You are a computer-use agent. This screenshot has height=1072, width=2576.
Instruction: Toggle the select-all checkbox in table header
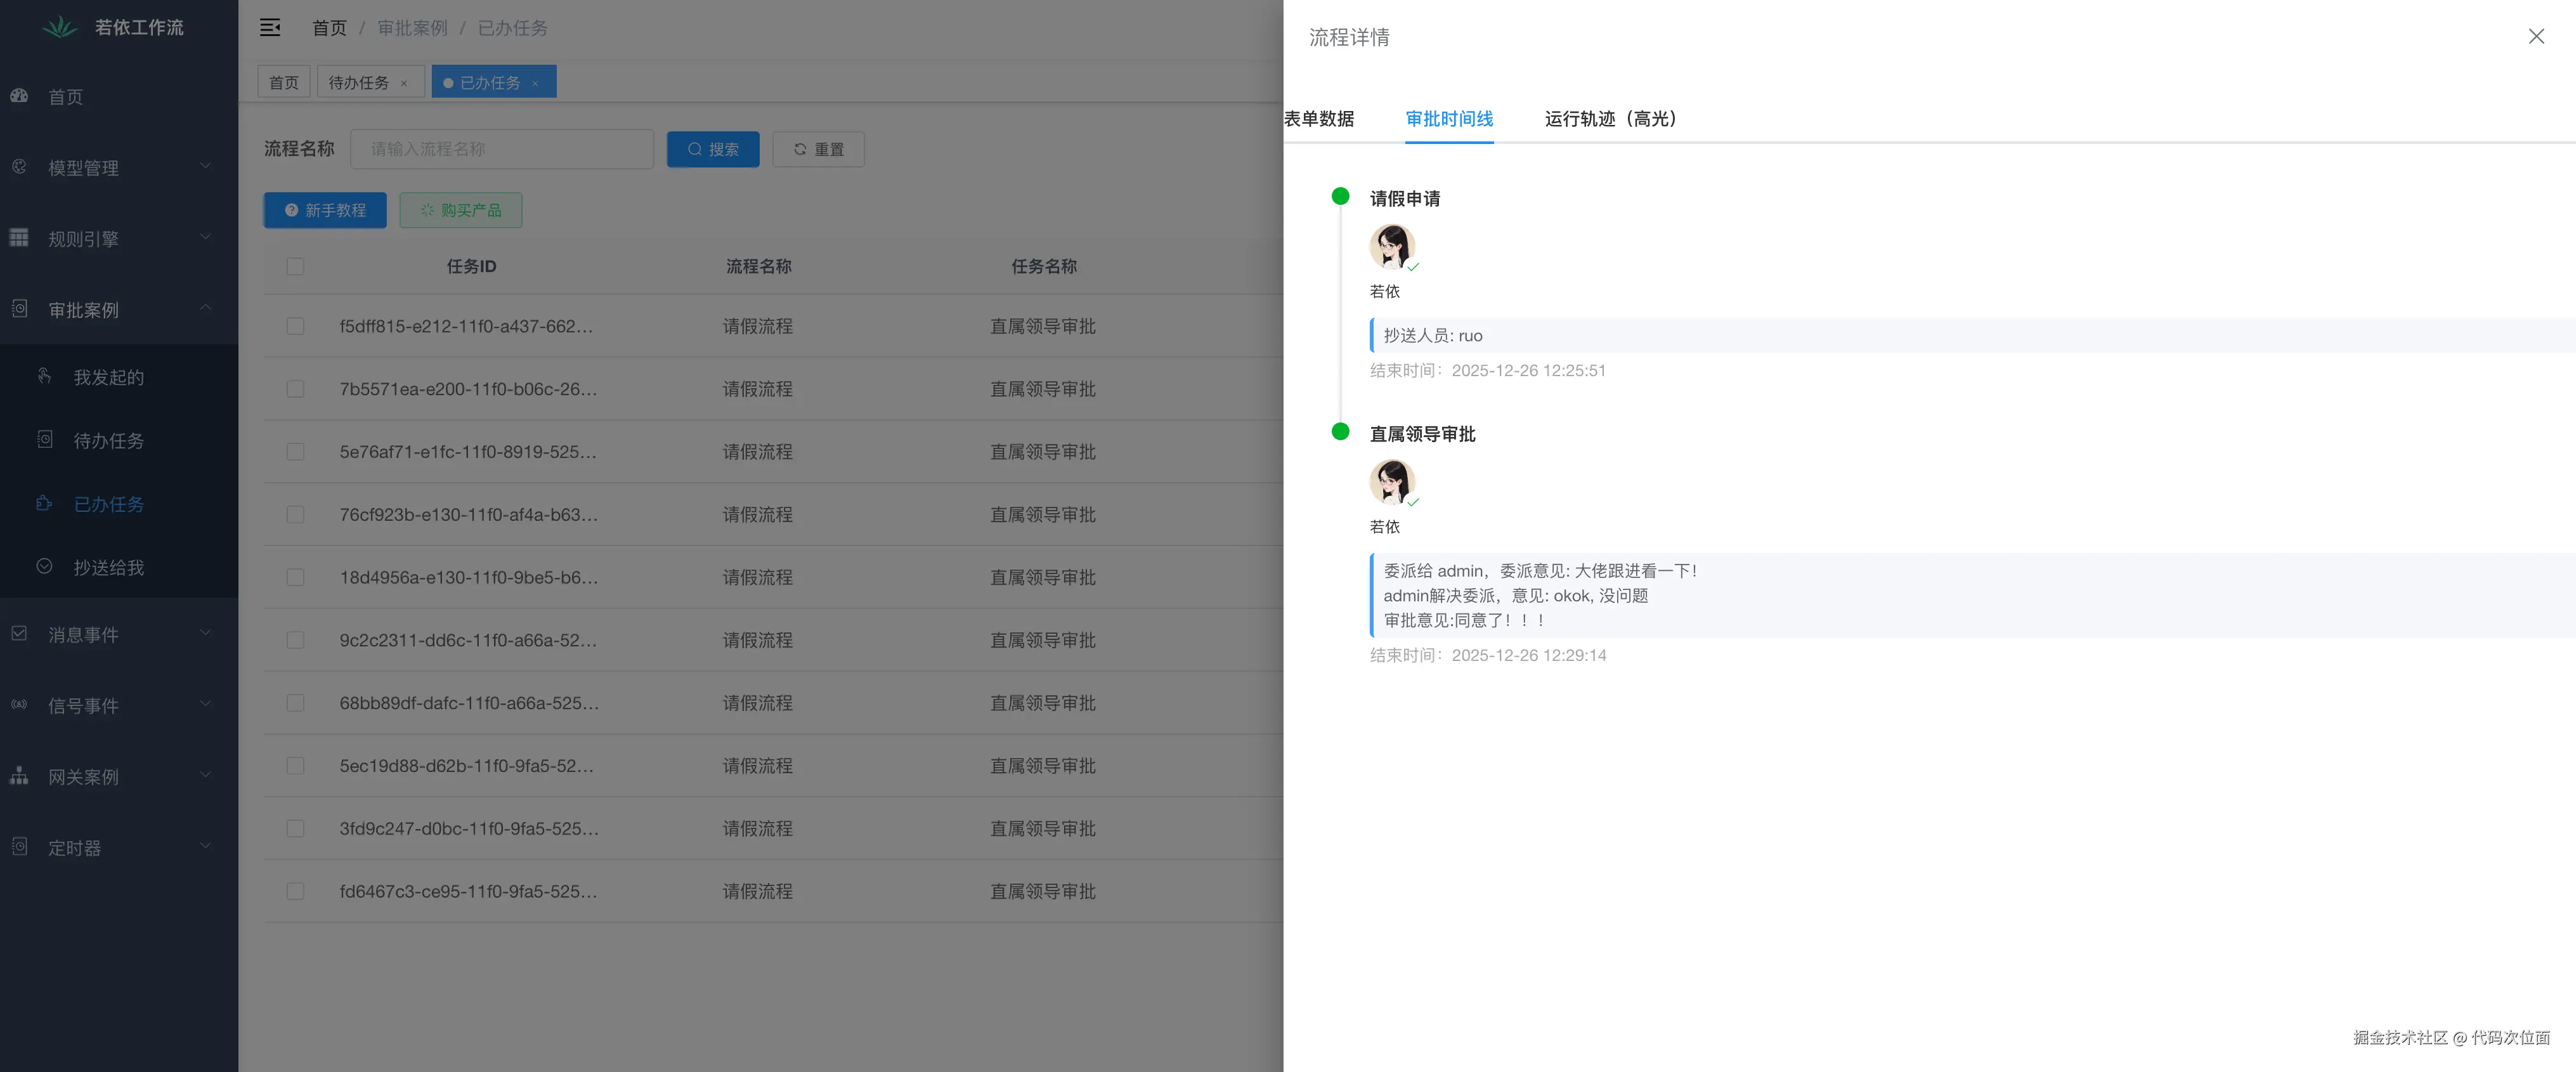click(x=295, y=266)
